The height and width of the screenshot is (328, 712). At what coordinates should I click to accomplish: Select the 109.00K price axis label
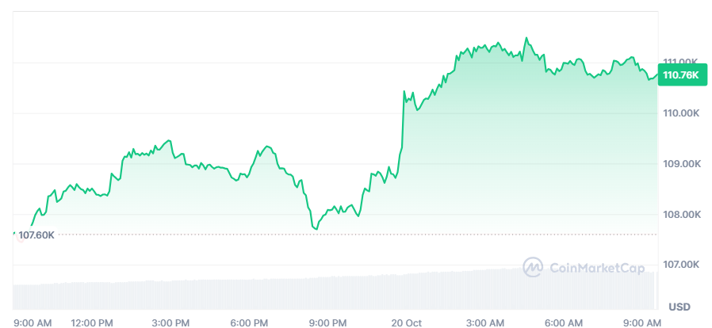681,164
